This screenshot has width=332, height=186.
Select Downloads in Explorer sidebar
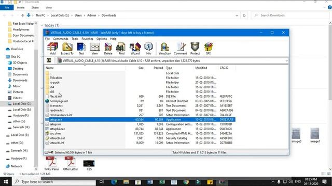click(20, 81)
